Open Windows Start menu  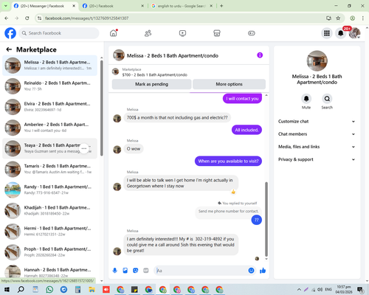point(7,289)
